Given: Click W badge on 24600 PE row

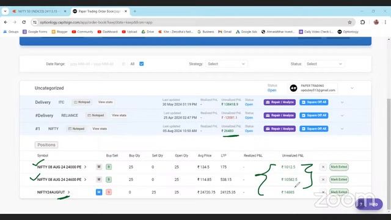Looking at the screenshot, I should click(99, 179).
